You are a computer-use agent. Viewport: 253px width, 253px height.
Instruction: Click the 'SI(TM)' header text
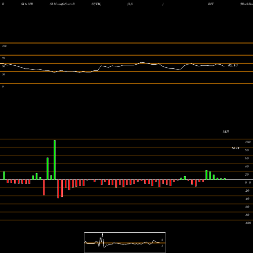(96, 4)
